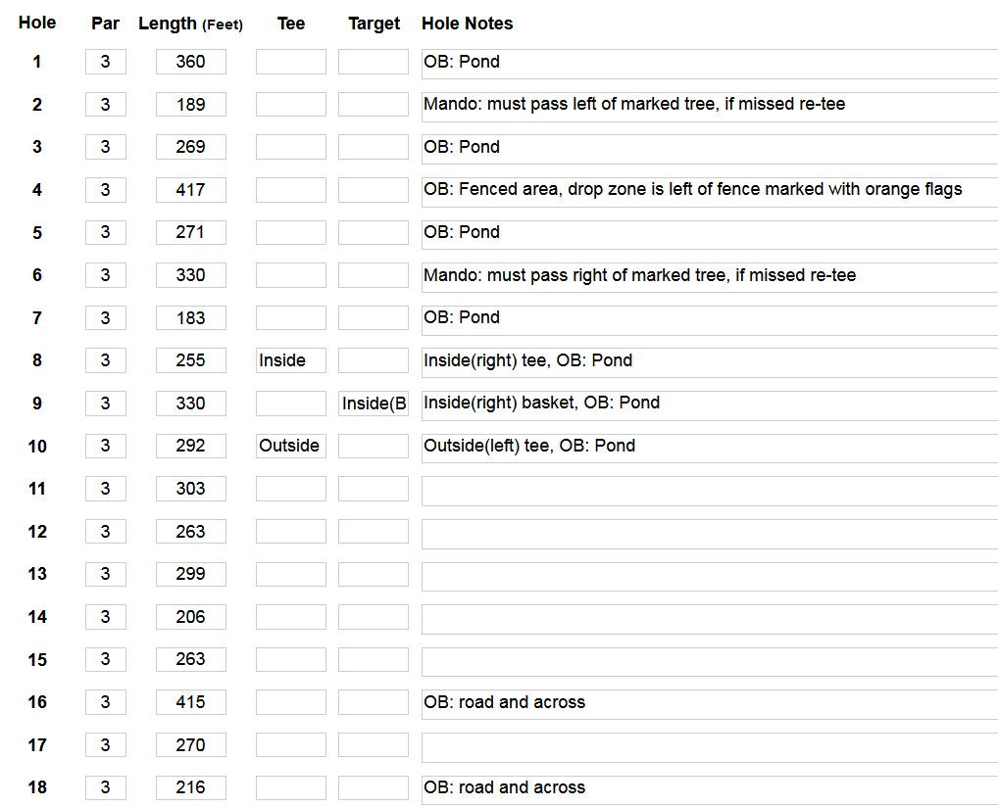Click the Length field showing 417
Viewport: 998px width, 807px height.
pos(191,190)
